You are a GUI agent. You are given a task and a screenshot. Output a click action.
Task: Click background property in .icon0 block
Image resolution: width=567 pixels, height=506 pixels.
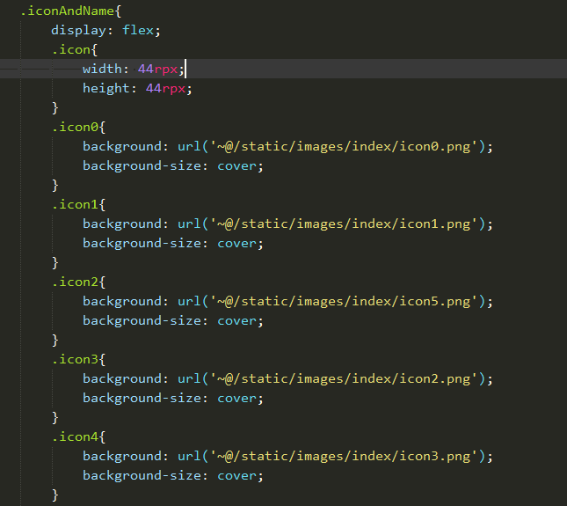tap(122, 147)
